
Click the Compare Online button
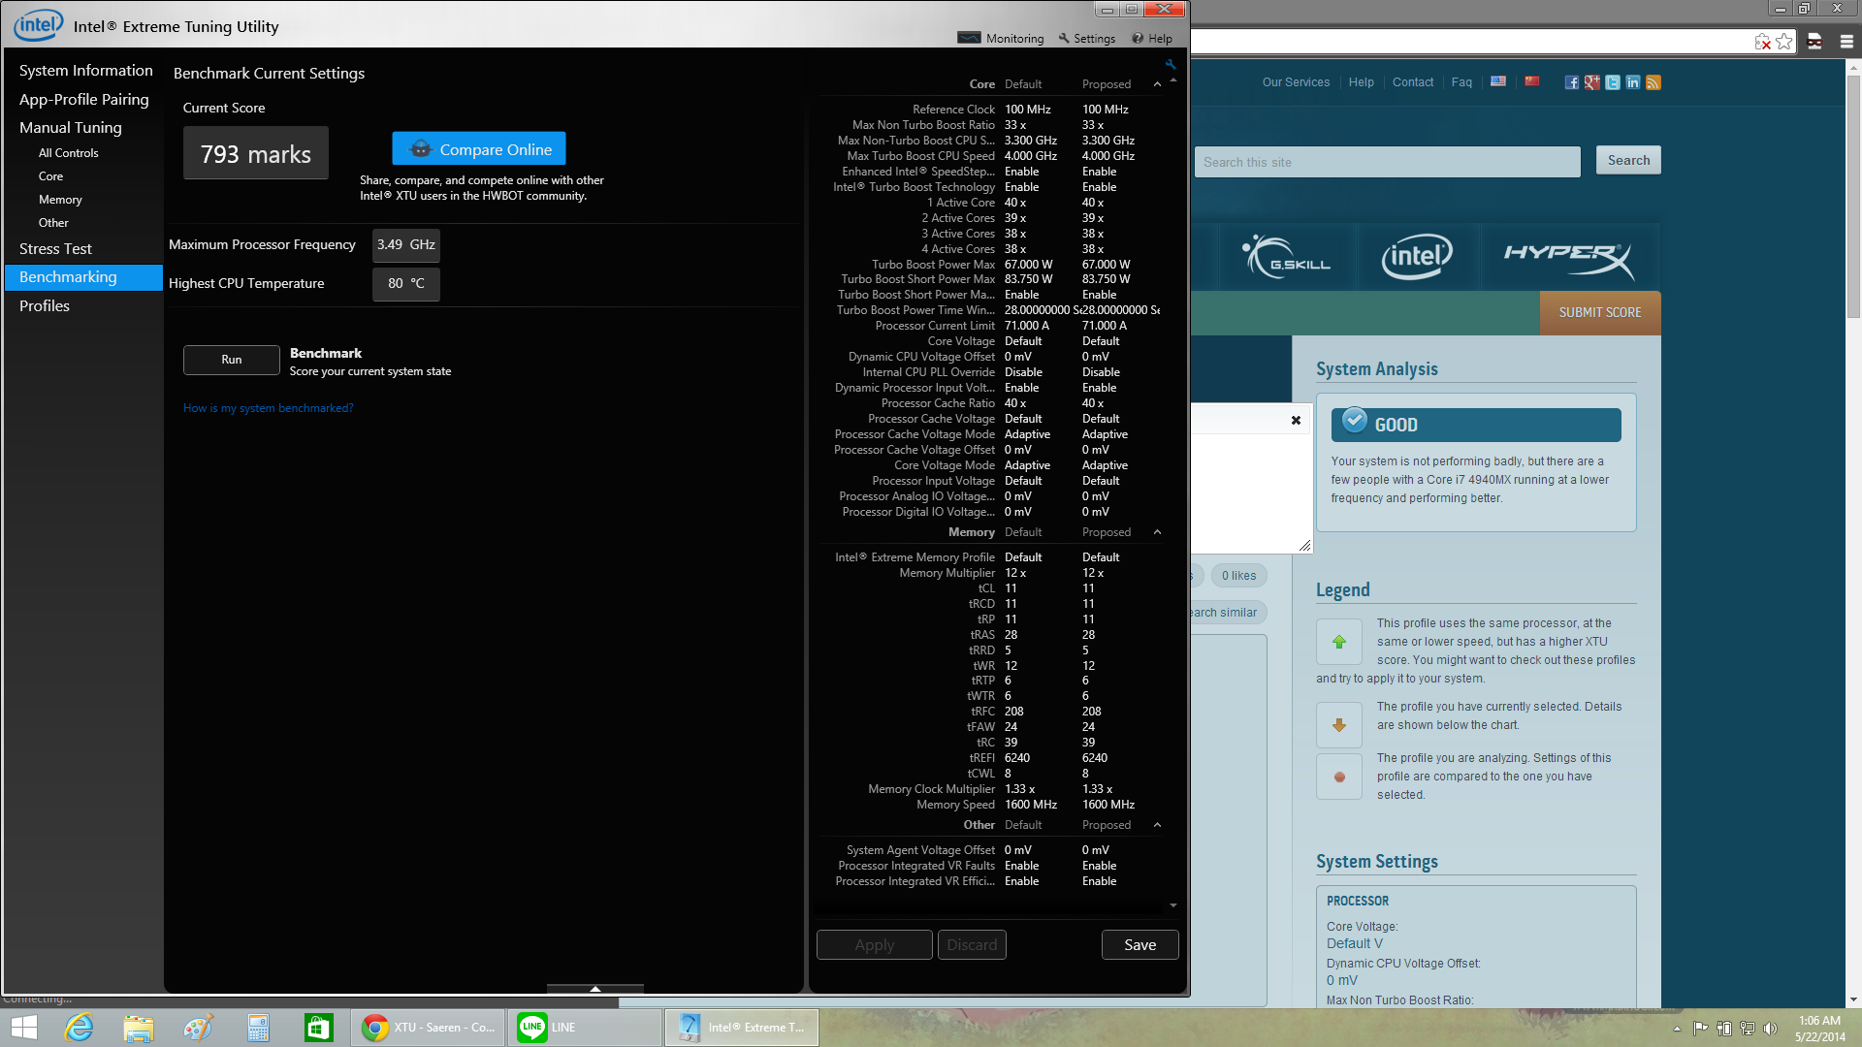pyautogui.click(x=479, y=149)
